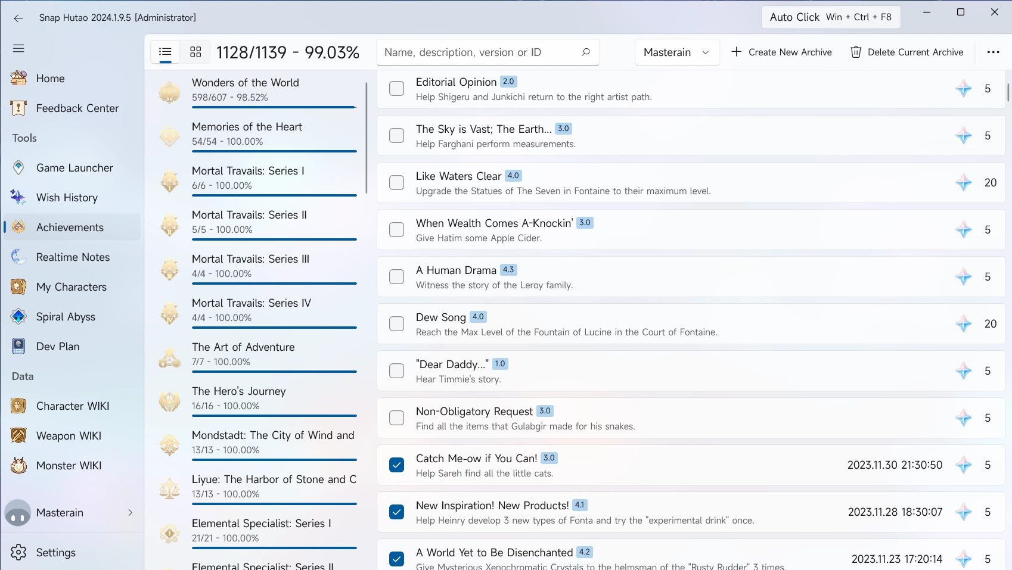Check the Non-Obligatory Request achievement
This screenshot has height=570, width=1012.
point(396,418)
